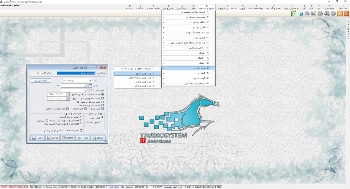Enable چاپ مانده وام پرسنل تا تاریخ checkbox
The image size is (350, 189).
pyautogui.click(x=103, y=98)
